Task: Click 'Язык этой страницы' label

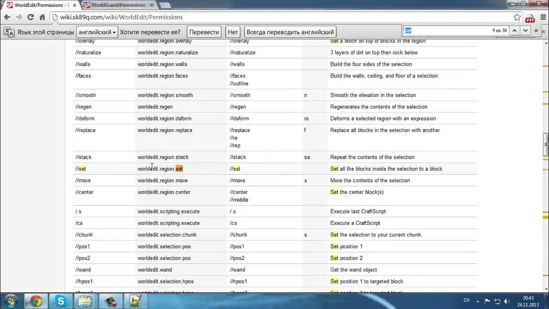Action: [x=46, y=32]
